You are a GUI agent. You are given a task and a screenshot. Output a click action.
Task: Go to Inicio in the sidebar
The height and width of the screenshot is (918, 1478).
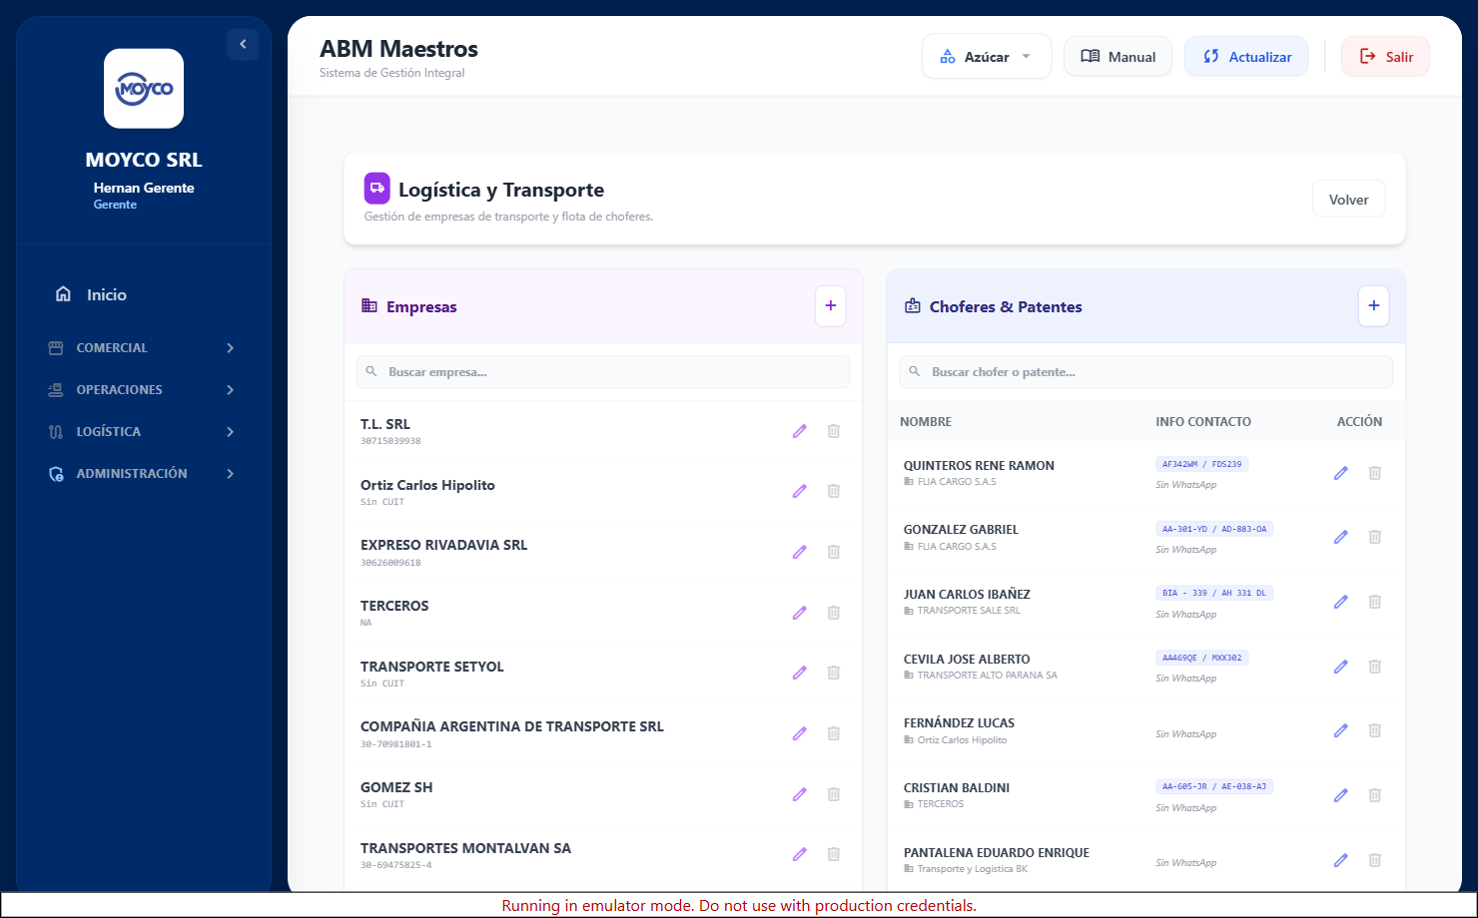pyautogui.click(x=144, y=294)
